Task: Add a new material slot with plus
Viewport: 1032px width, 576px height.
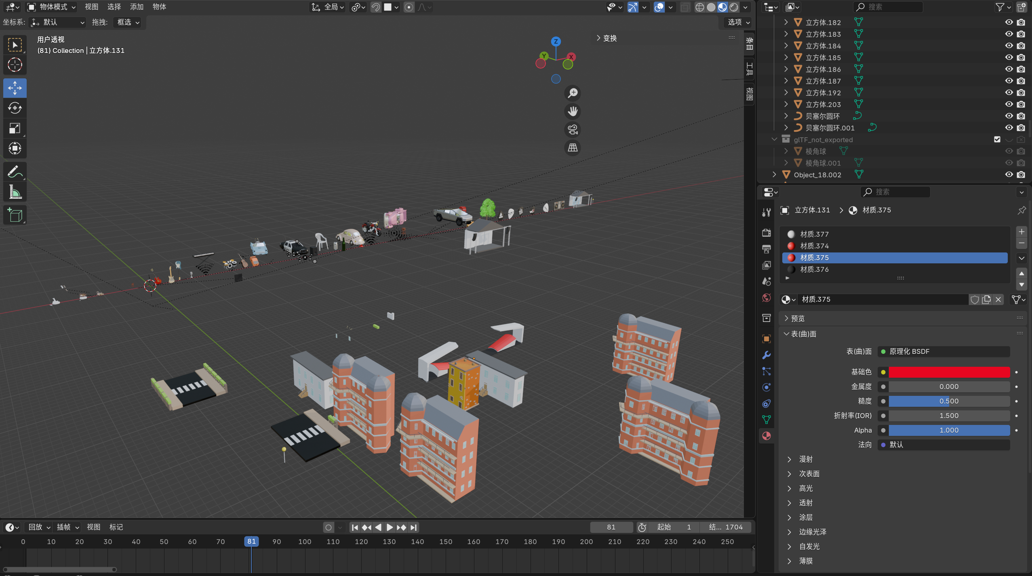Action: point(1021,232)
